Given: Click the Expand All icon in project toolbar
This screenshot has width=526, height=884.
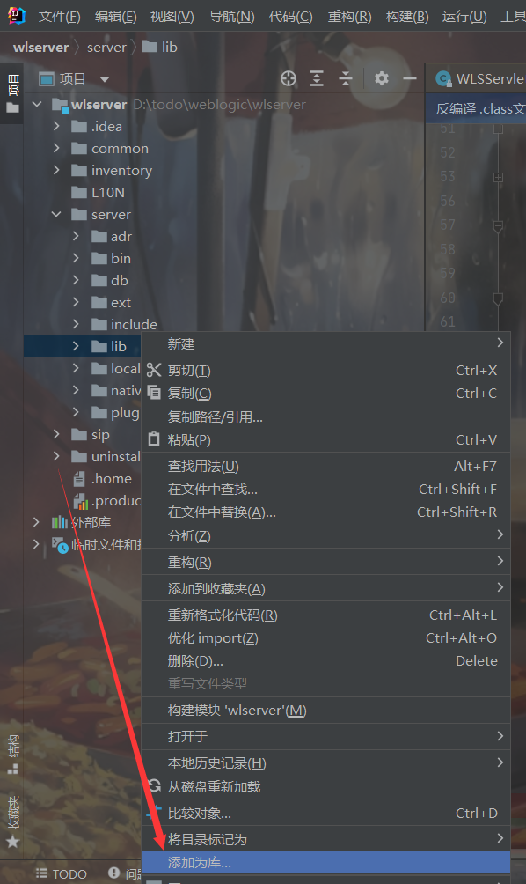Looking at the screenshot, I should tap(317, 79).
